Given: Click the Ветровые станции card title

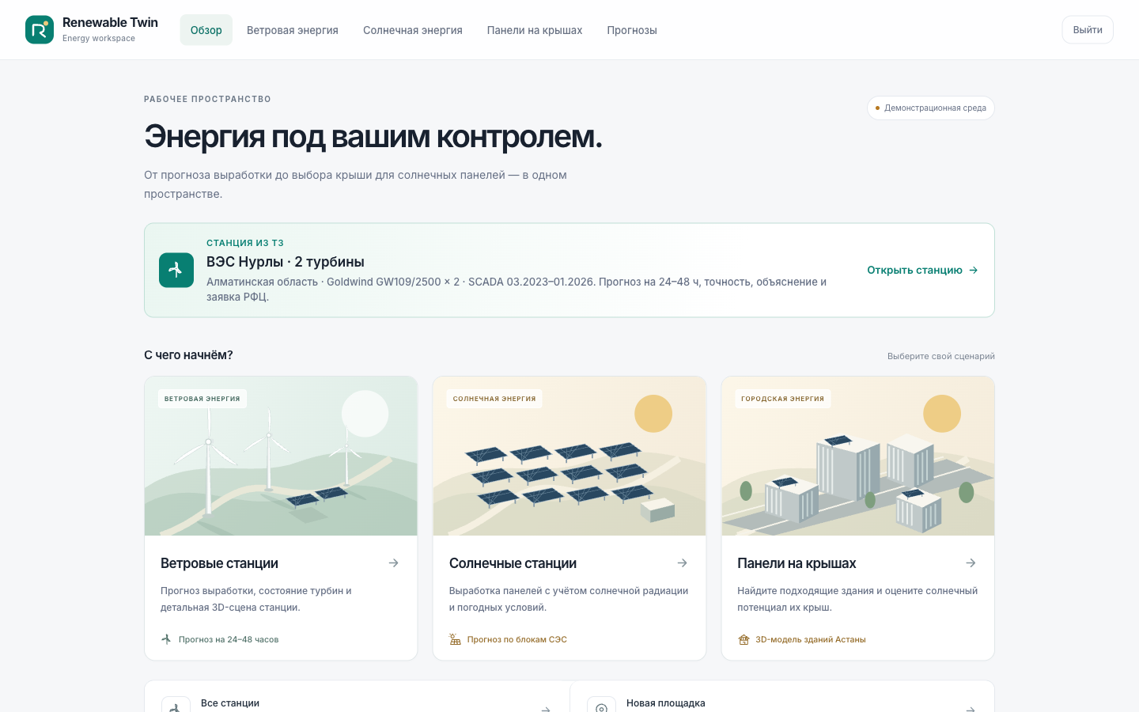Looking at the screenshot, I should pos(219,563).
